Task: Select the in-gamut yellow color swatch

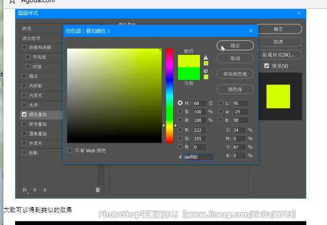Action: (x=206, y=63)
